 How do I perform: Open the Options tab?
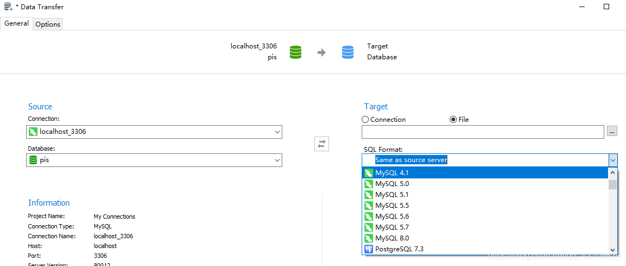pos(48,24)
